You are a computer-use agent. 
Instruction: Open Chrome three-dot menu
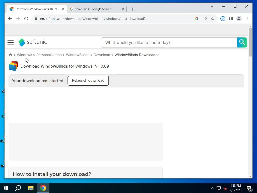click(247, 19)
